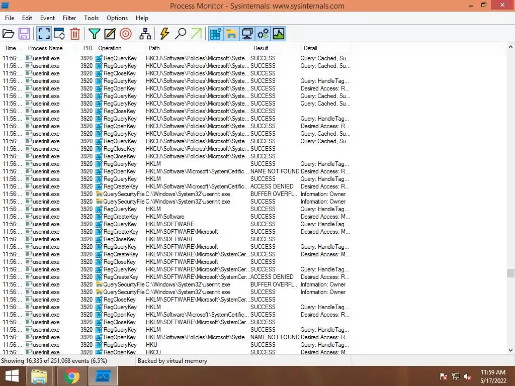
Task: Click the Process Monitor taskbar icon
Action: tap(103, 376)
